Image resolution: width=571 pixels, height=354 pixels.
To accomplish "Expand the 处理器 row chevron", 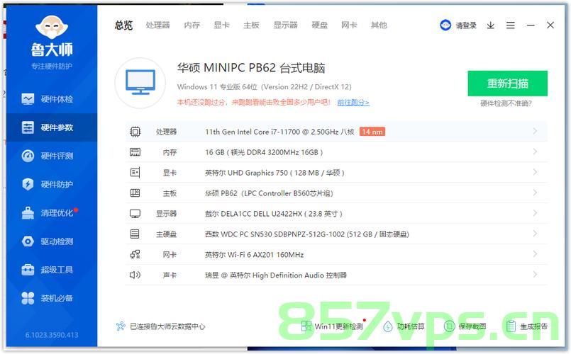I will click(x=535, y=131).
